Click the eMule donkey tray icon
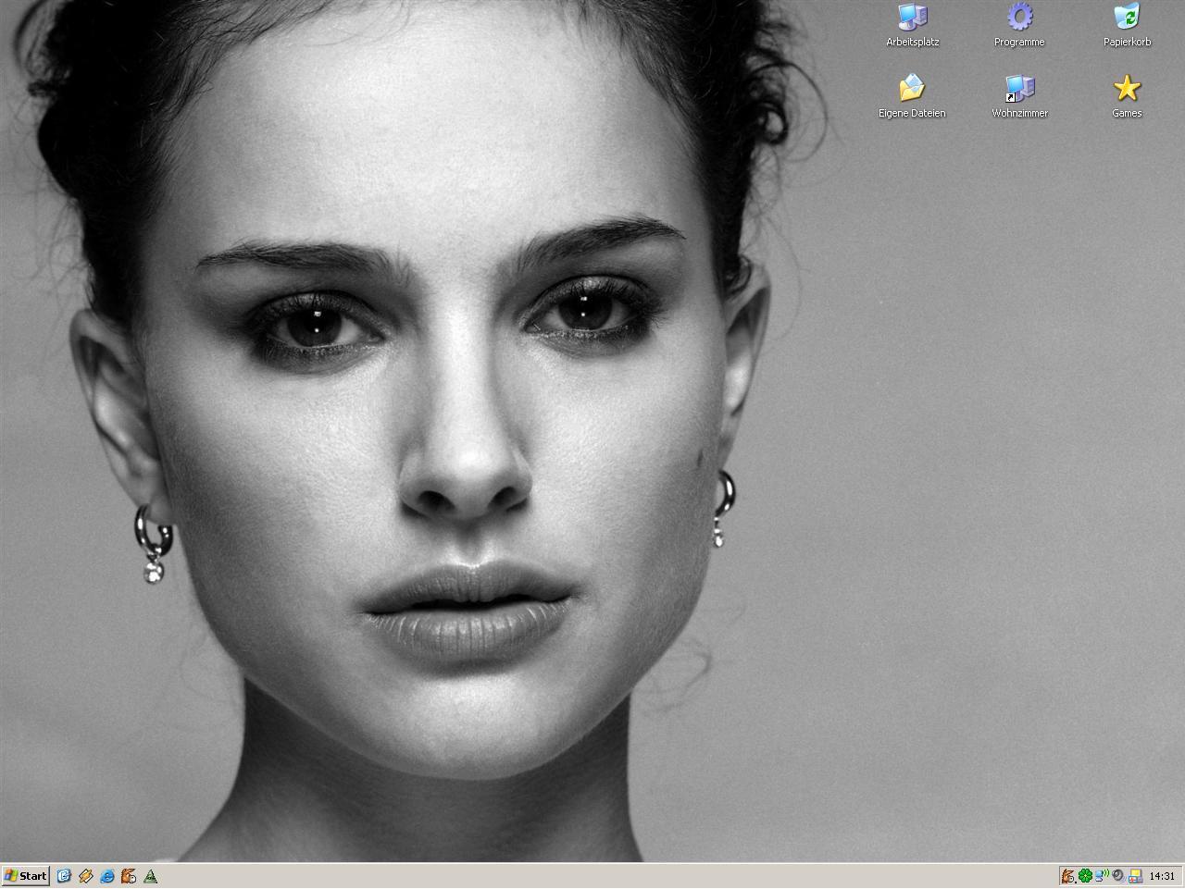This screenshot has height=889, width=1185. (1069, 876)
